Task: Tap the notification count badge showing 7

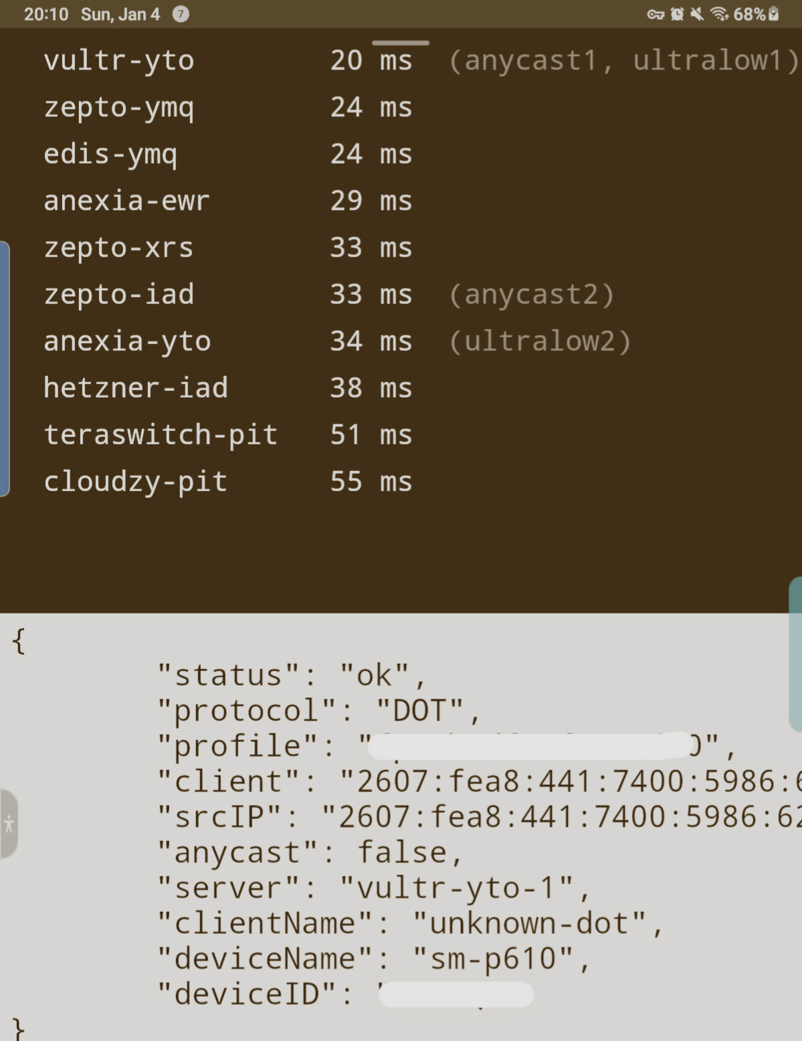Action: tap(181, 14)
